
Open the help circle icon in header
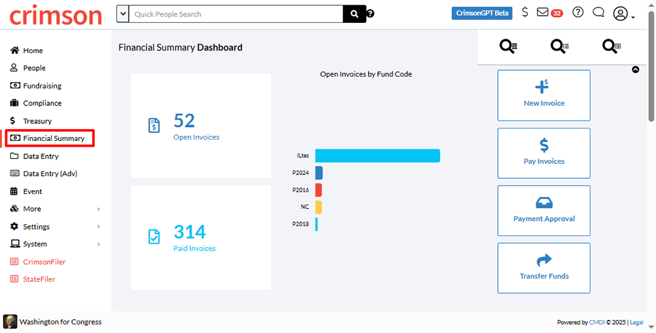tap(578, 12)
